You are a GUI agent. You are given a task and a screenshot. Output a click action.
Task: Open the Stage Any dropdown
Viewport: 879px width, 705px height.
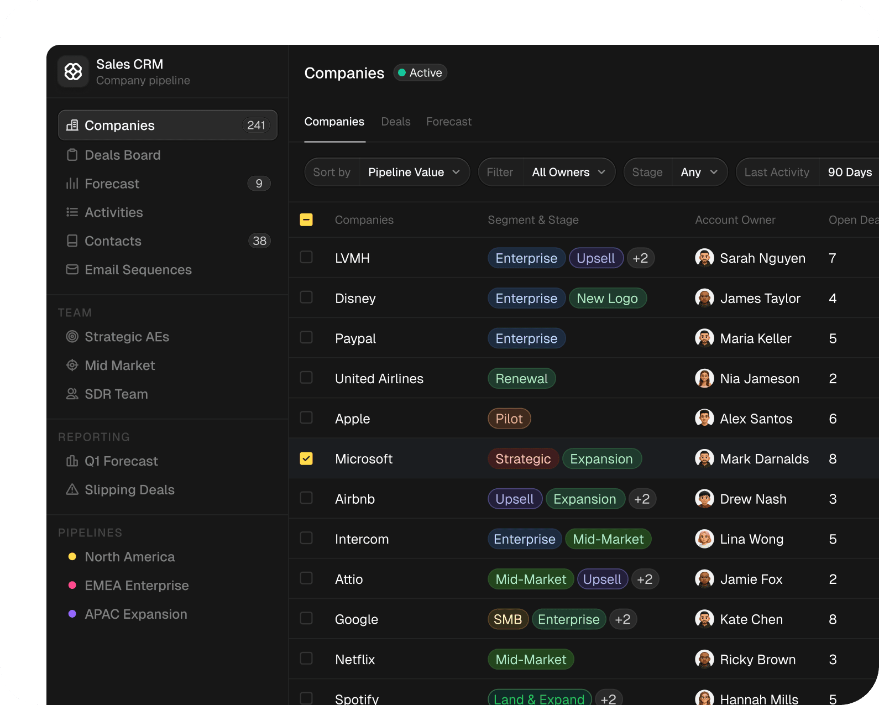click(699, 173)
